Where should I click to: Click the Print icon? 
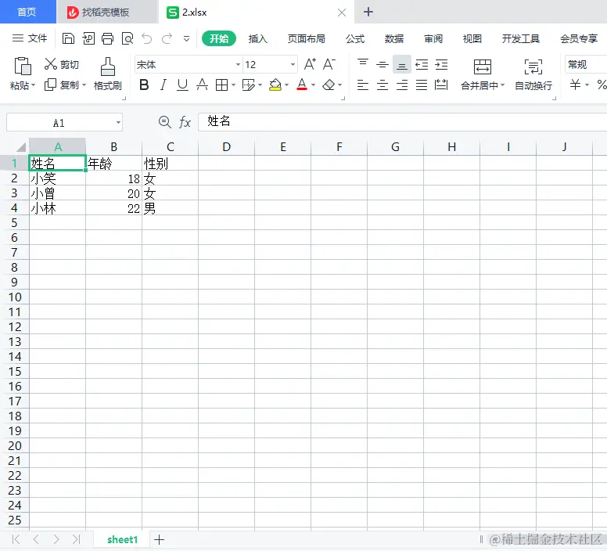(108, 38)
